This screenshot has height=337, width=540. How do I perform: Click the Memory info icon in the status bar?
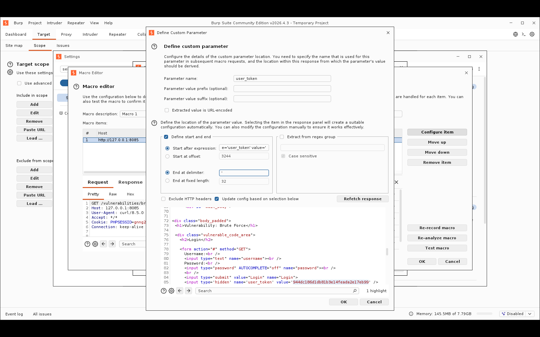411,314
